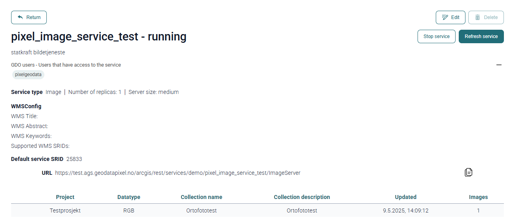Click the Collection name column header

(x=201, y=197)
